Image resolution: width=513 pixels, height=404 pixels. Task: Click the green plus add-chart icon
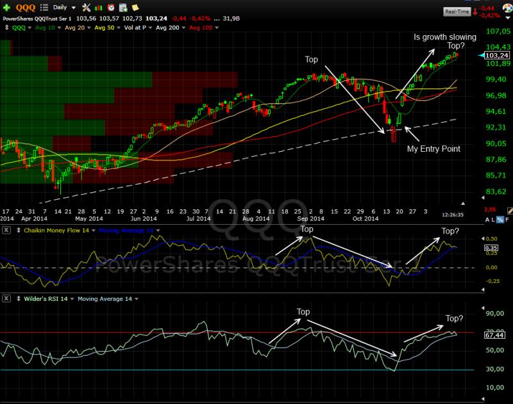pos(6,7)
